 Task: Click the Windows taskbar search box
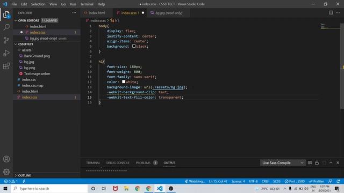(49, 188)
